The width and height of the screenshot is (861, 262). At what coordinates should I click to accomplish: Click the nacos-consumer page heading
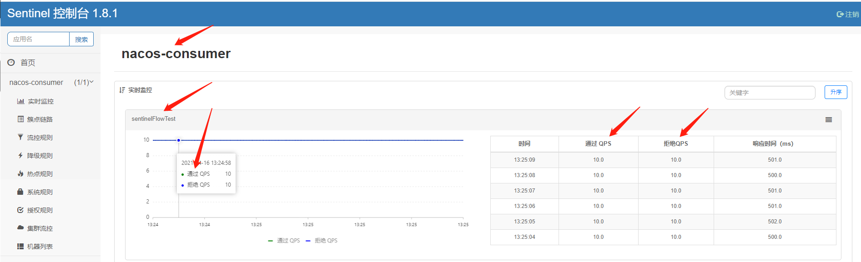point(176,54)
